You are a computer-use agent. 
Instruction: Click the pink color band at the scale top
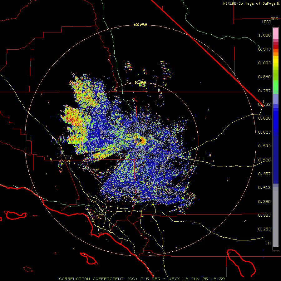tap(276, 33)
